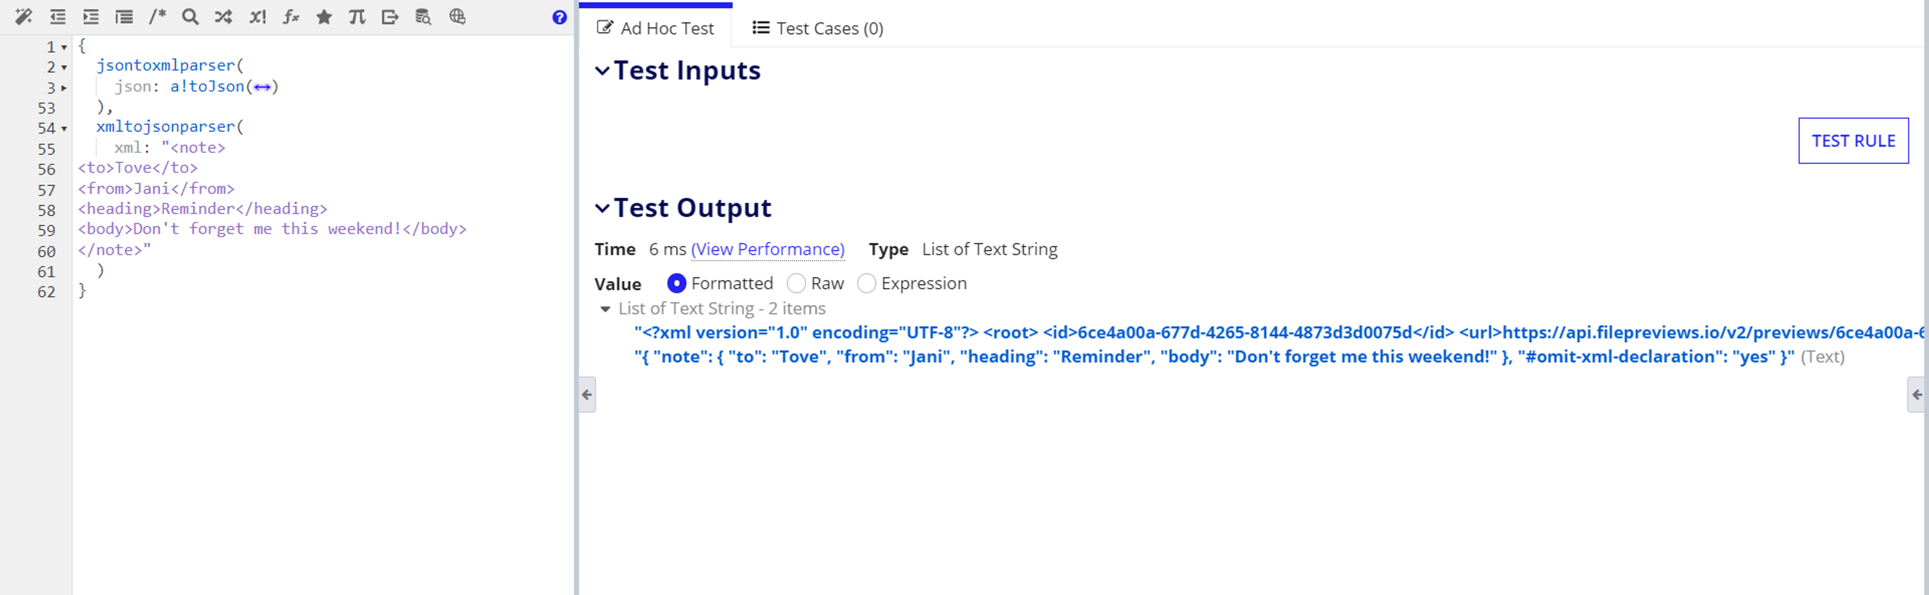Click the magic wand format expression icon

coord(24,17)
